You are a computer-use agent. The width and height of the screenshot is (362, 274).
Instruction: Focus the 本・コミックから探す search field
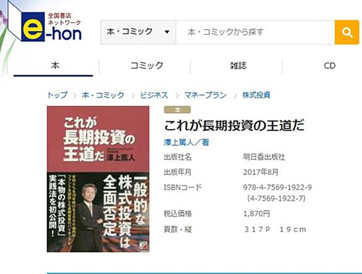pyautogui.click(x=255, y=32)
